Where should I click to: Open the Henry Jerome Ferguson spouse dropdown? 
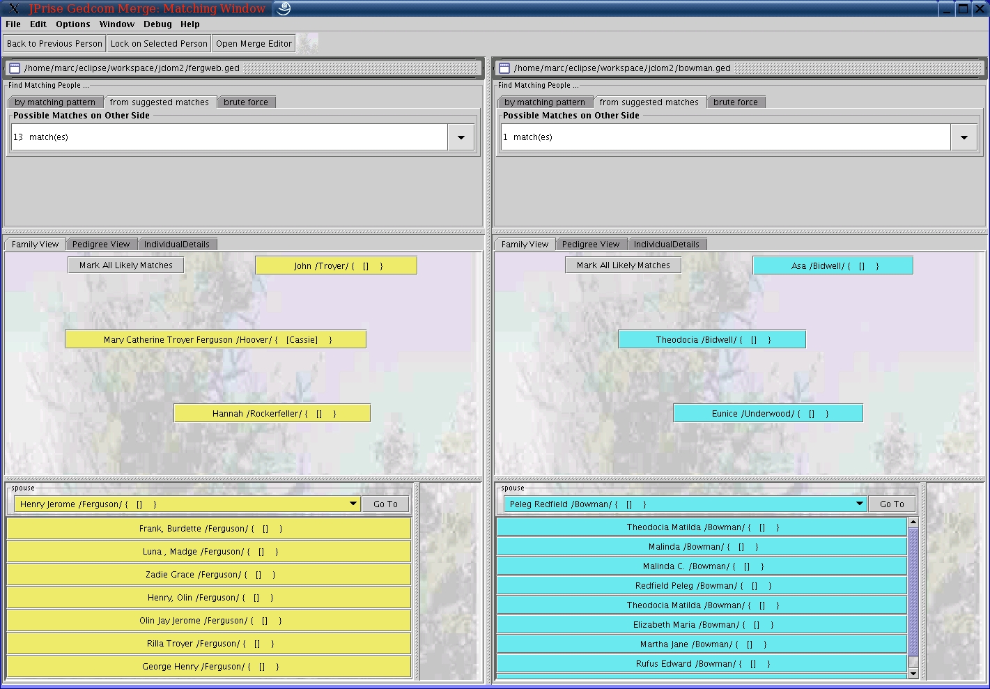(x=353, y=504)
